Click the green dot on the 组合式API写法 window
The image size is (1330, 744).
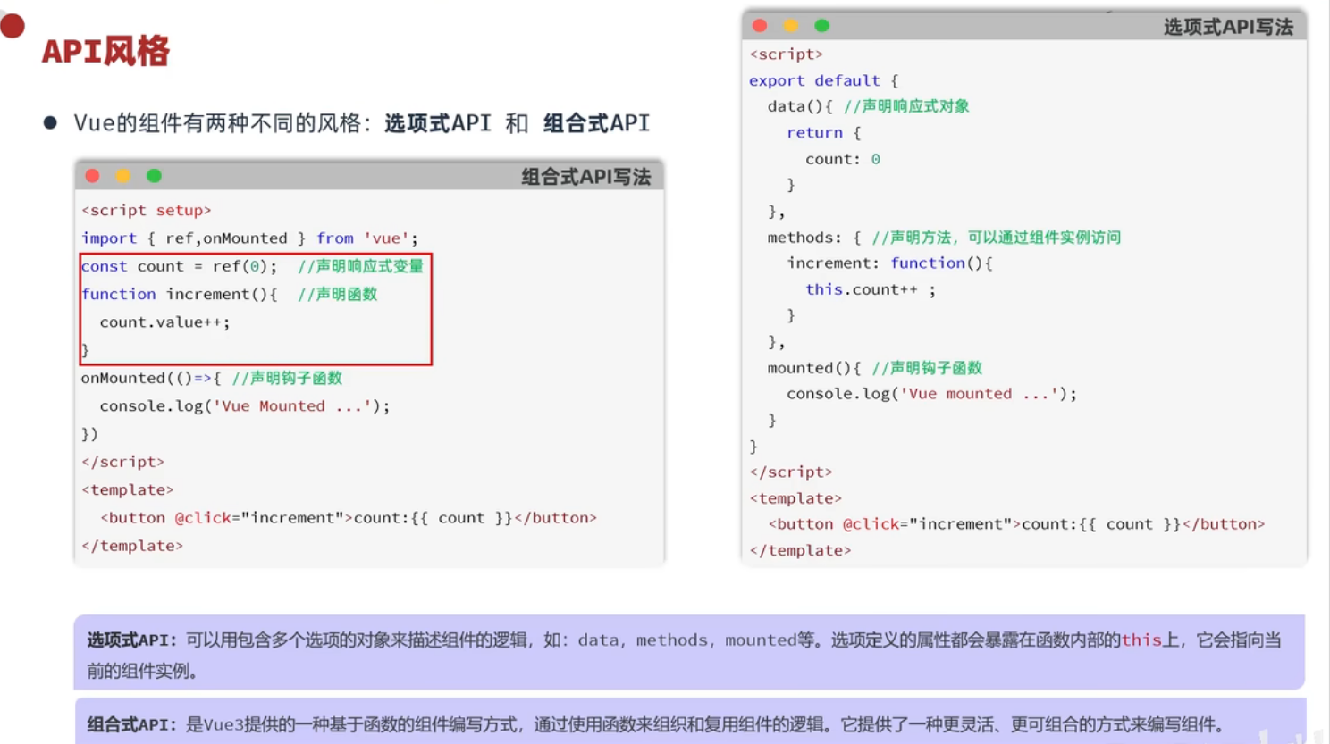point(154,176)
